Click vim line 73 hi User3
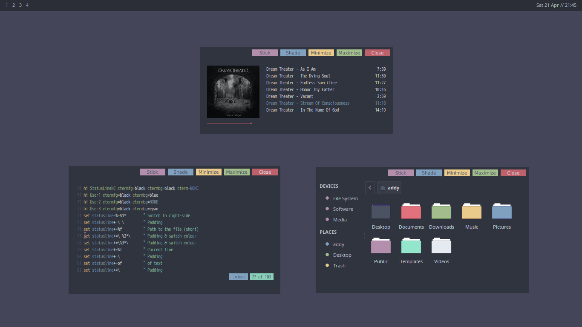 [x=121, y=209]
